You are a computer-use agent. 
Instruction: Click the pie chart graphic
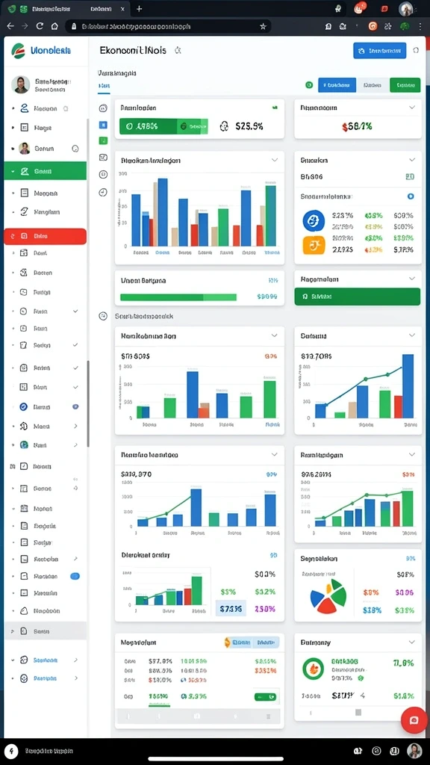[328, 595]
